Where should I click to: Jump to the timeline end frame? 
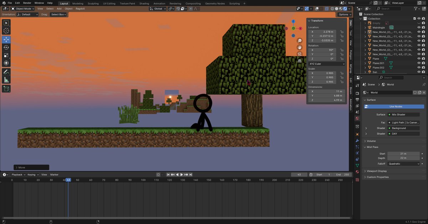[x=191, y=174]
